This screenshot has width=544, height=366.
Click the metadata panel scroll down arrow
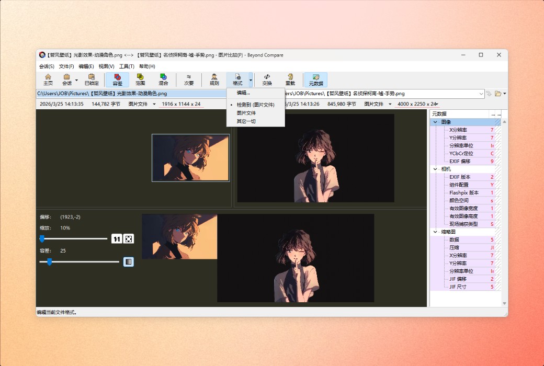(504, 304)
